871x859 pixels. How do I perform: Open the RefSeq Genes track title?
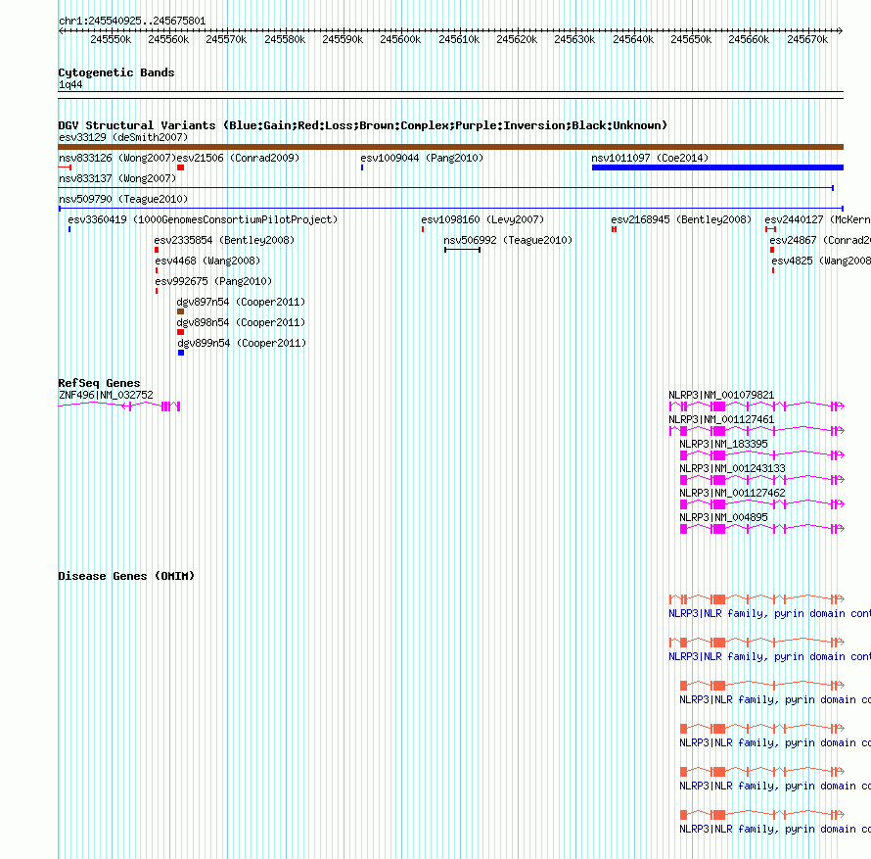coord(100,383)
